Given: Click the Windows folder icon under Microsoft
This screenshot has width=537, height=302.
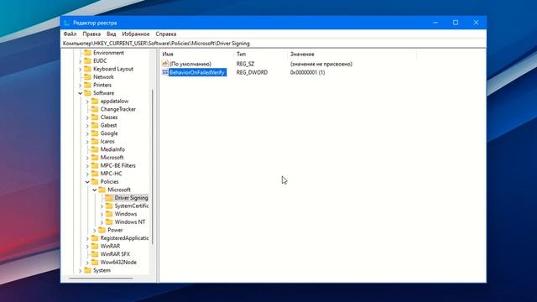Looking at the screenshot, I should (109, 214).
